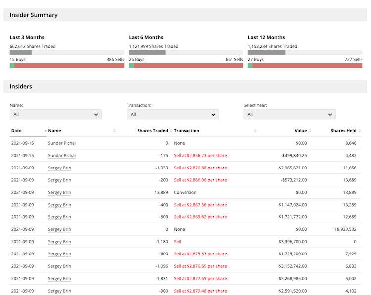Open Sundar Pichai link in the $0.00 row
This screenshot has height=295, width=371.
click(x=62, y=143)
